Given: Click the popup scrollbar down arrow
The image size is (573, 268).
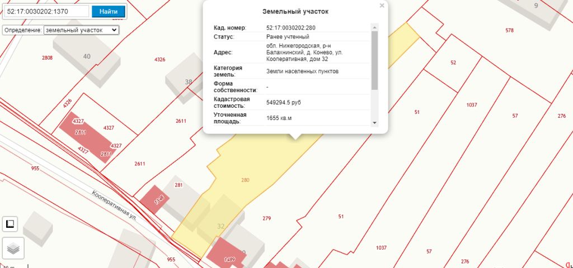Looking at the screenshot, I should (374, 123).
